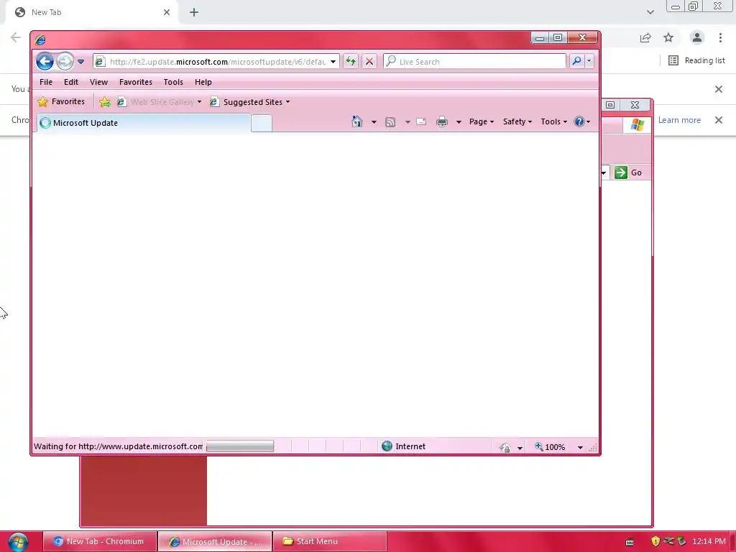The height and width of the screenshot is (552, 736).
Task: Click the Internet Explorer title bar logo icon
Action: [x=40, y=40]
